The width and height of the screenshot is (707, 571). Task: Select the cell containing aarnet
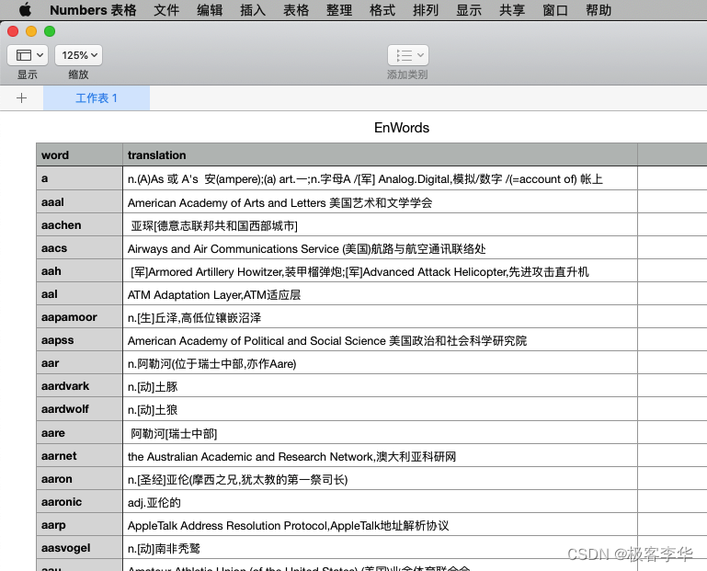point(79,455)
